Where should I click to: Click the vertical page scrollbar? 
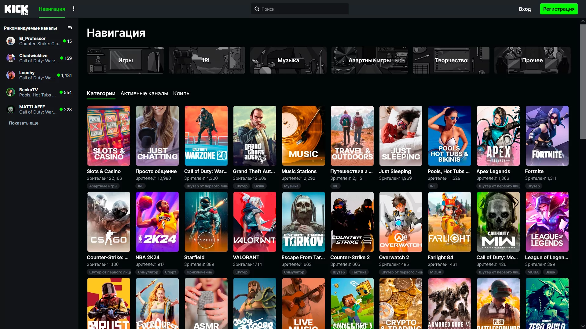pos(583,81)
